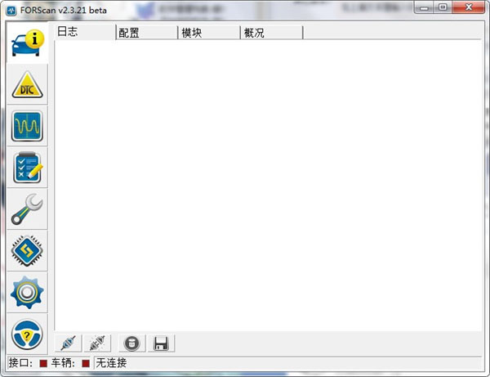Click the disconnect from vehicle plug icon
Image resolution: width=490 pixels, height=377 pixels.
tap(97, 343)
